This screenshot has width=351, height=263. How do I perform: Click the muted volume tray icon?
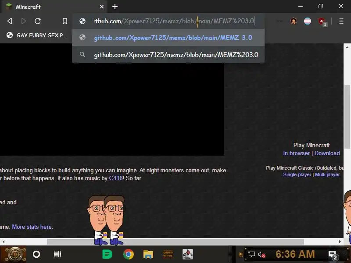point(261,255)
